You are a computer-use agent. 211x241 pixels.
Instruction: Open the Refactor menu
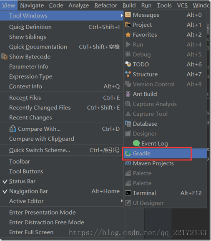pos(105,5)
